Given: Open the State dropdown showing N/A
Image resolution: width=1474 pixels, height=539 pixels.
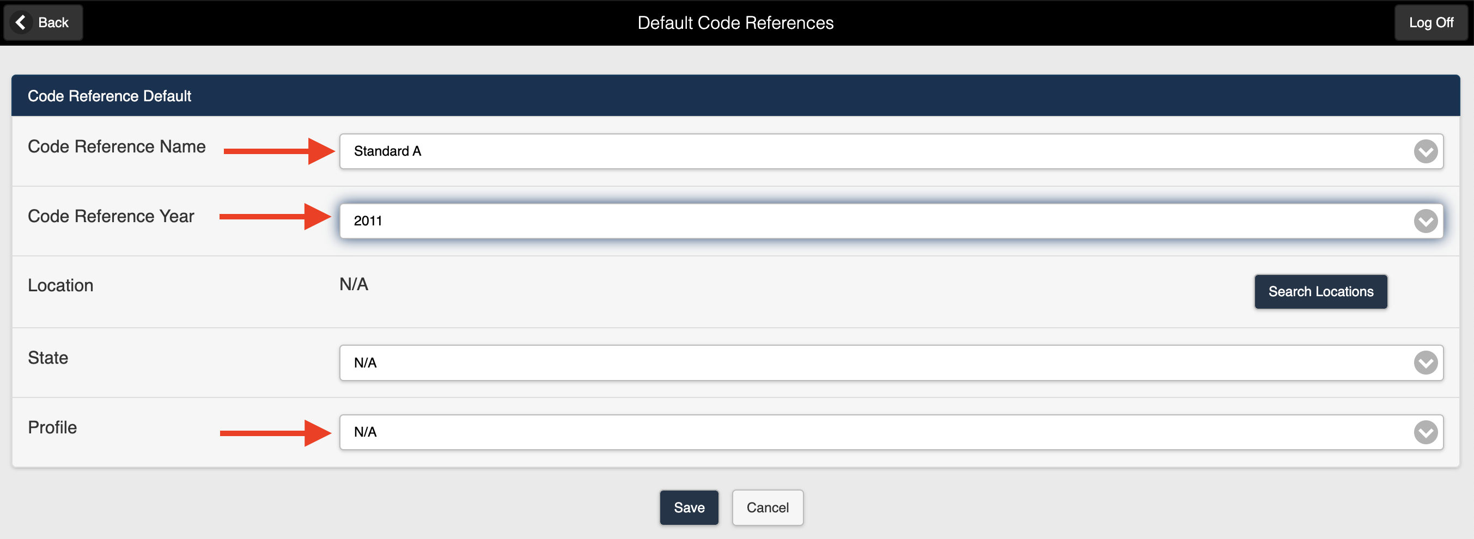Looking at the screenshot, I should pos(1426,362).
